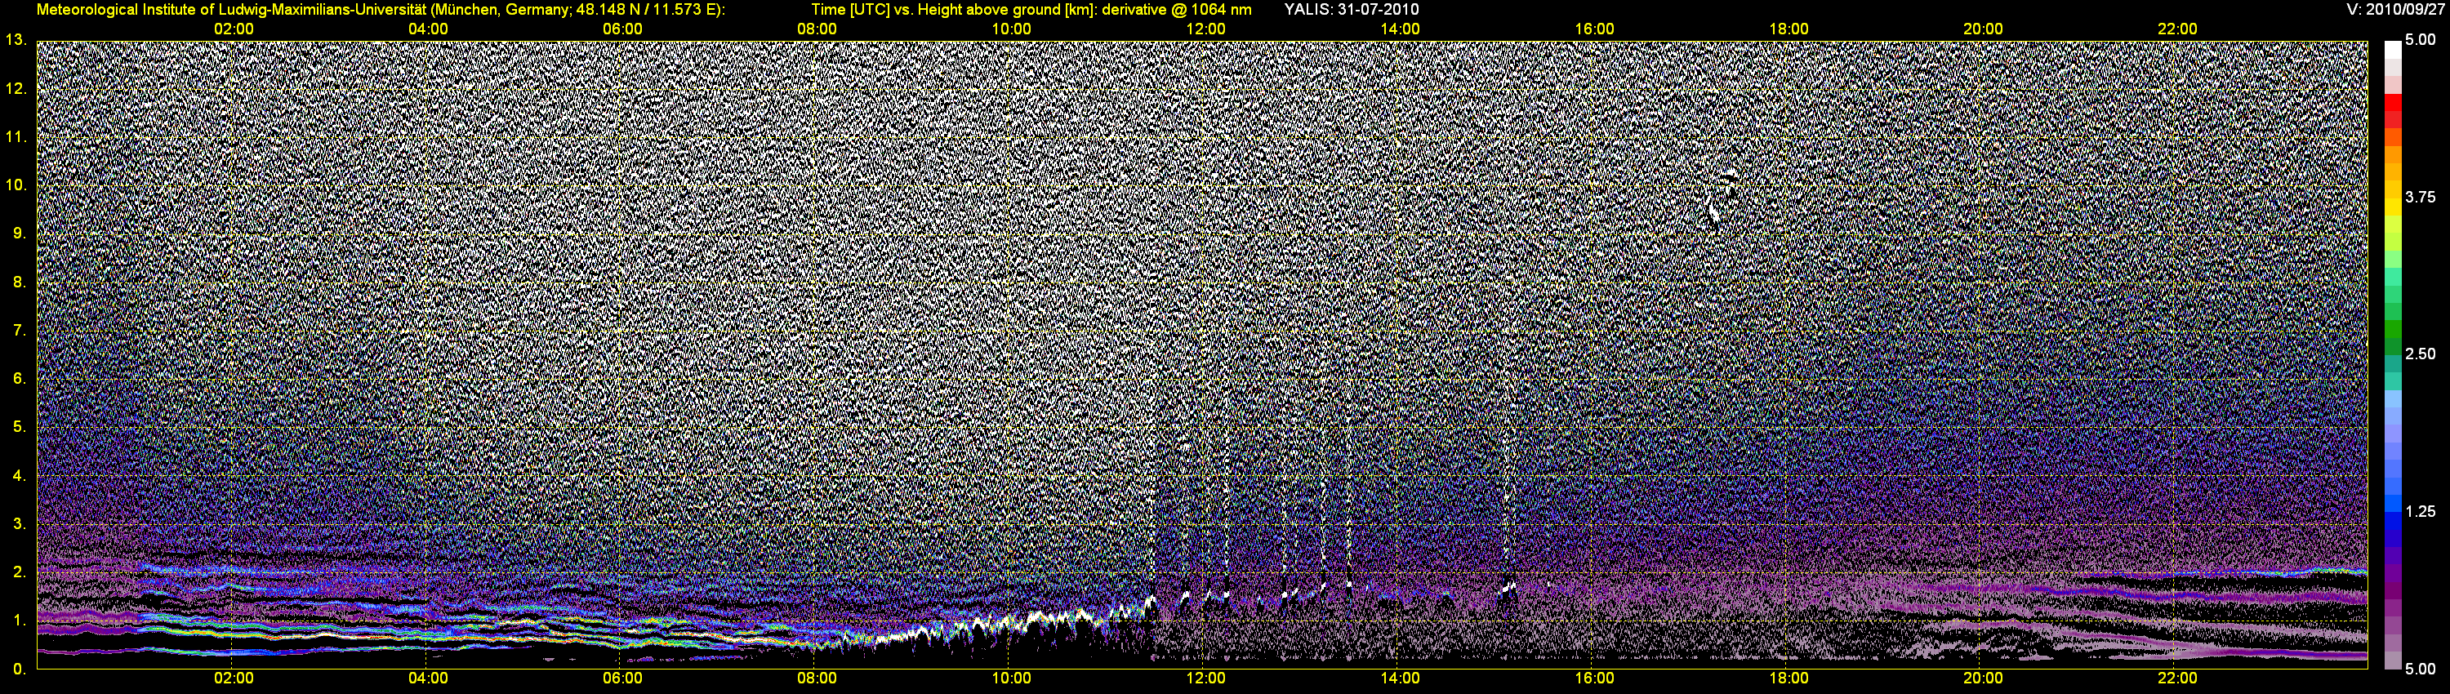Click the 2.50 colorbar value

point(2421,354)
